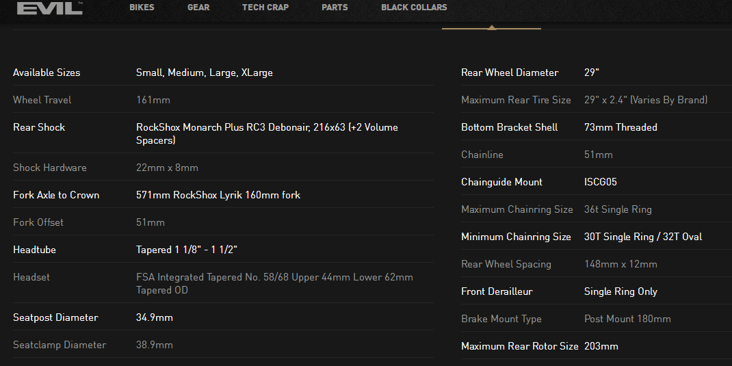Click the Rear Shock label

pos(39,127)
